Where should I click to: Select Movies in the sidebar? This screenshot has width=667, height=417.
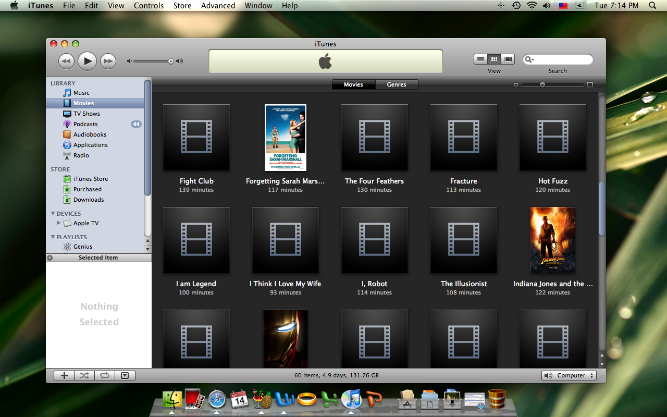coord(95,103)
